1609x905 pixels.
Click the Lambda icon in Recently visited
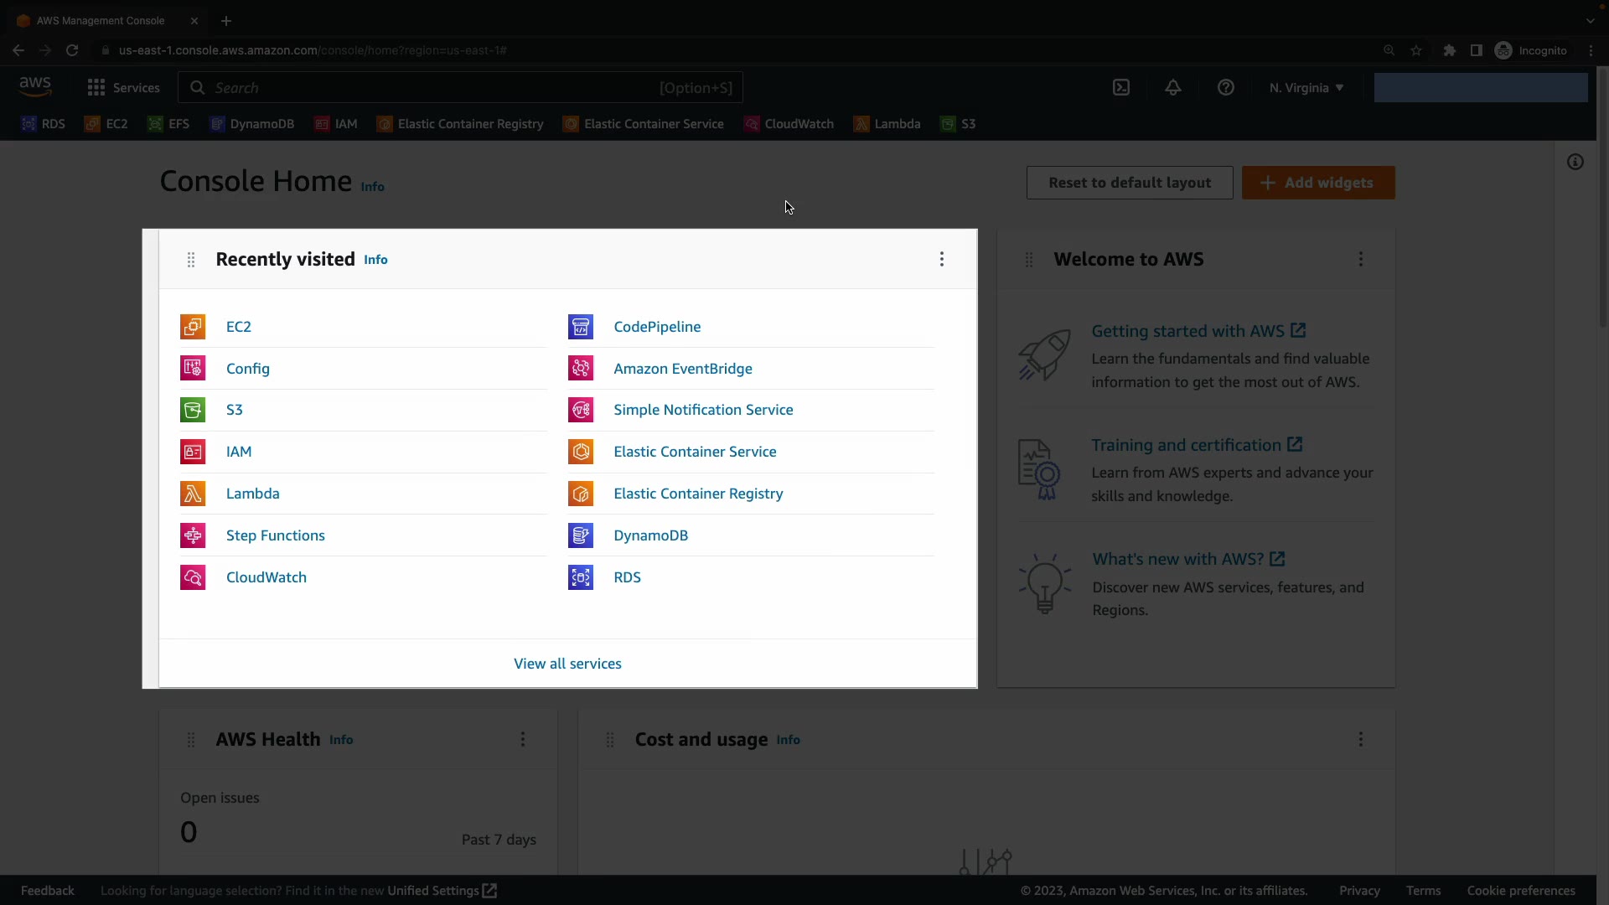[x=193, y=494]
